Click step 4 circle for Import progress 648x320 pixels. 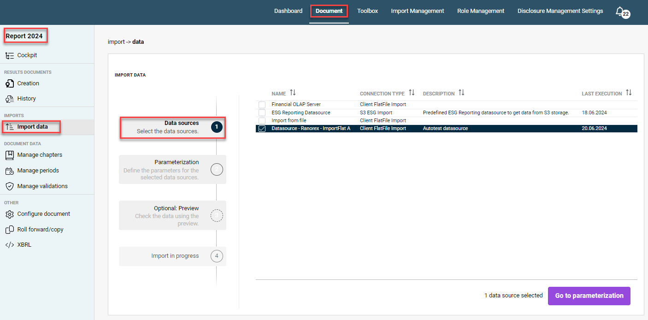[217, 256]
